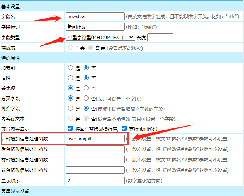244x196 pixels.
Task: Click the 显示顺序 label text
Action: click(x=10, y=180)
